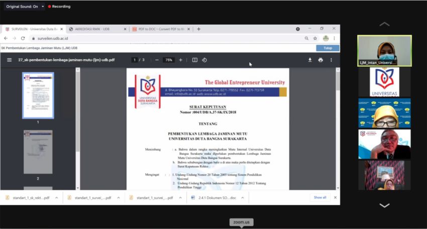This screenshot has width=427, height=229.
Task: Print the PDF document
Action: click(321, 60)
